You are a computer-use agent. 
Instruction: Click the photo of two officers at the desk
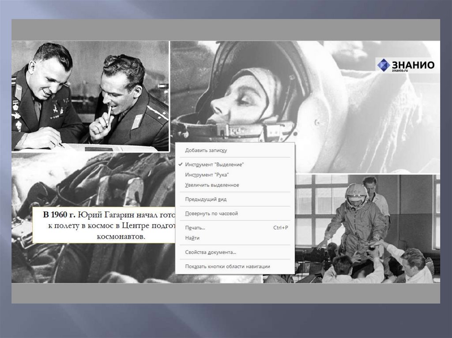90,96
